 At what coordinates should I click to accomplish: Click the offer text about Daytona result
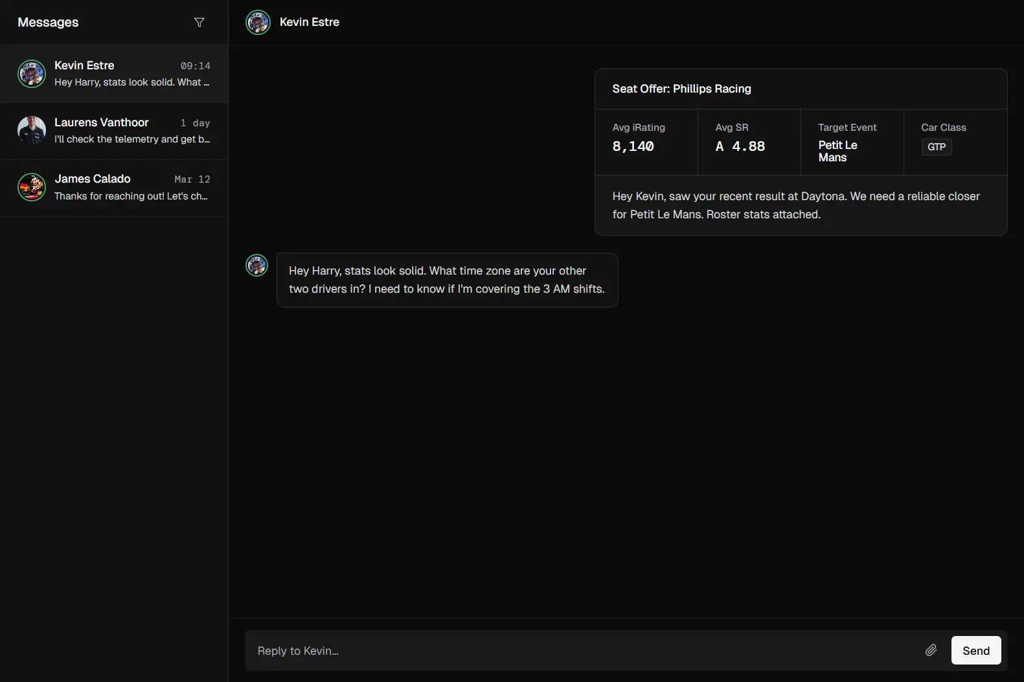[796, 205]
